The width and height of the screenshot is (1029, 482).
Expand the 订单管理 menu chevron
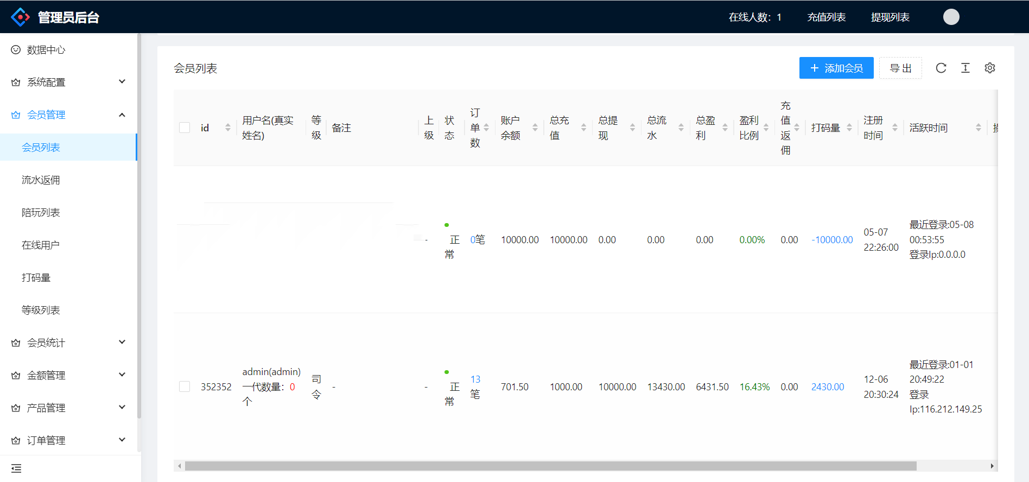click(122, 440)
